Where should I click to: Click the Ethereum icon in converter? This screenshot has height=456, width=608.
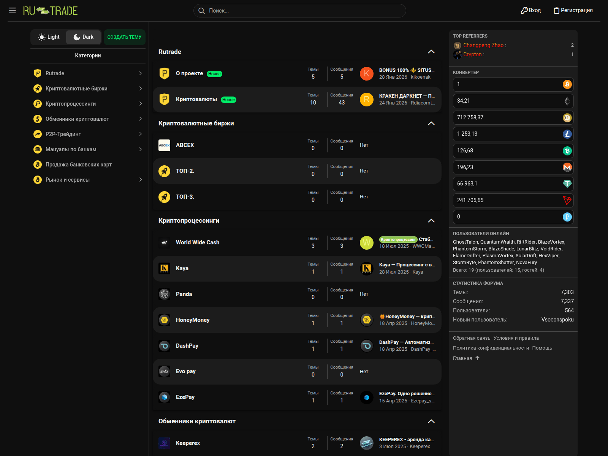click(x=567, y=101)
